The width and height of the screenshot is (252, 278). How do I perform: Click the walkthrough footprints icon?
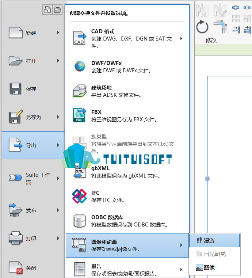[x=199, y=240]
